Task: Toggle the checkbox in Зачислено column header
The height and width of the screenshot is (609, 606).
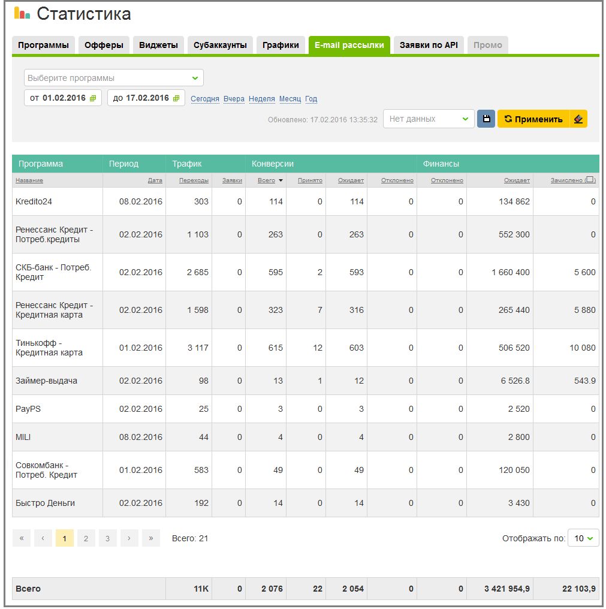Action: 590,179
